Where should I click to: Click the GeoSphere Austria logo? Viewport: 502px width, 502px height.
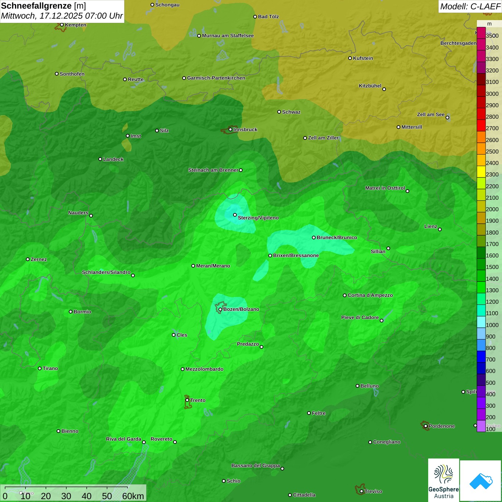444,480
